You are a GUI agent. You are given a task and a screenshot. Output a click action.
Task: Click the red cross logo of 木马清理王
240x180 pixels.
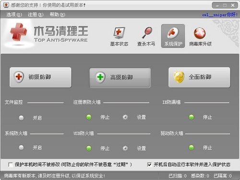(x=18, y=32)
